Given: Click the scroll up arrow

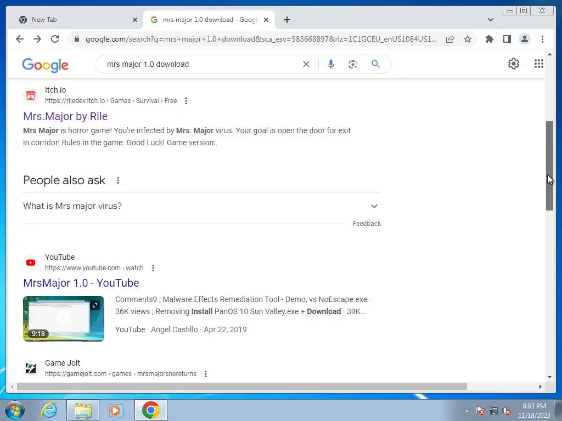Looking at the screenshot, I should 549,54.
